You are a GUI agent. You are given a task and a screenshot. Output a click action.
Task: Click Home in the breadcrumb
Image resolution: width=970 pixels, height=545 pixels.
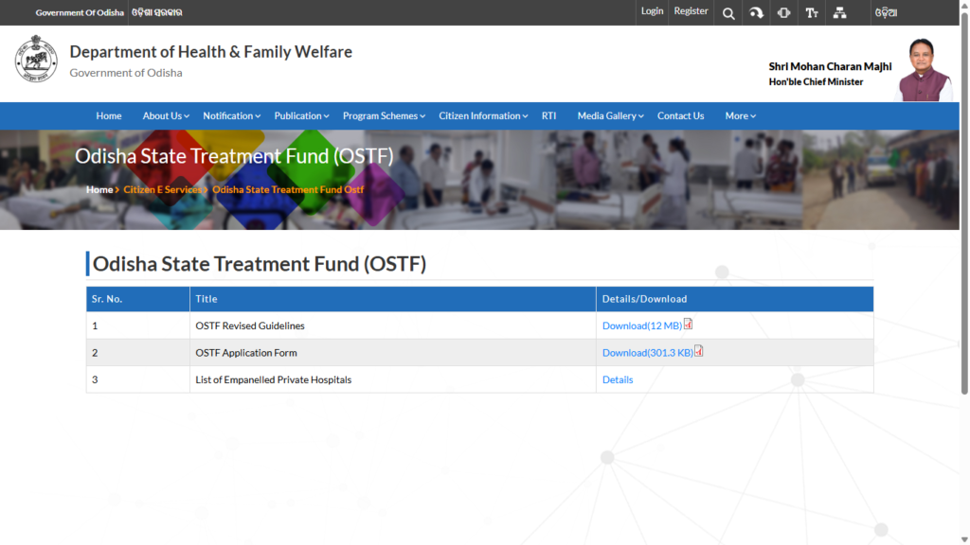click(99, 189)
